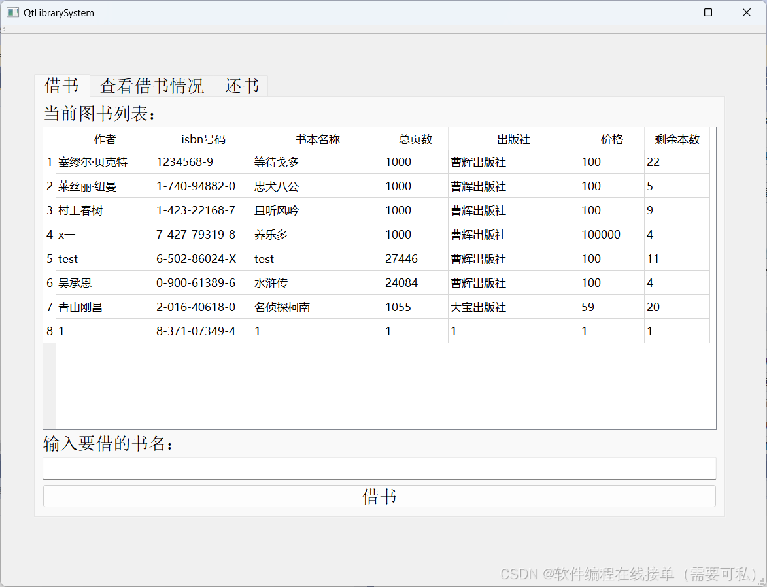
Task: Select the author cell 吴承恩
Action: click(x=105, y=283)
